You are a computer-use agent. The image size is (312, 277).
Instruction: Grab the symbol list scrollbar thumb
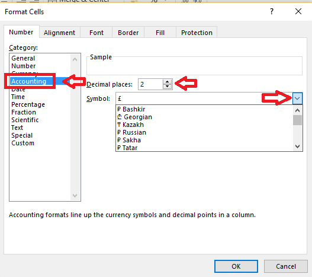click(297, 120)
